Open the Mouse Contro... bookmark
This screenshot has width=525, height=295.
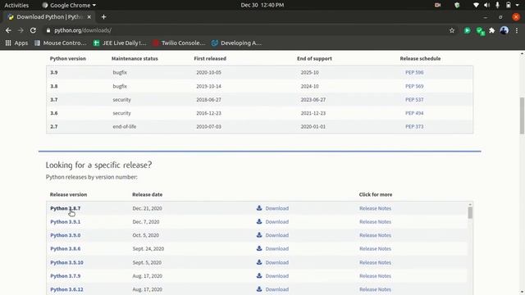[61, 43]
